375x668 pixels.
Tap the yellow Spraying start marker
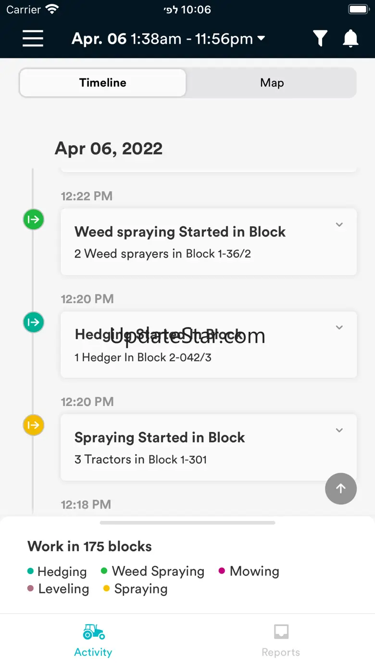[34, 425]
